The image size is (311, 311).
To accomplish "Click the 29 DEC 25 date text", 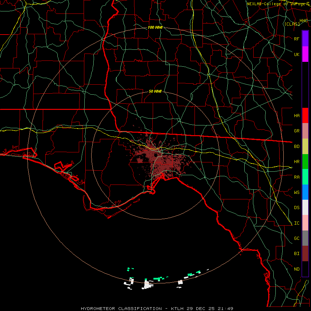I will [x=200, y=309].
